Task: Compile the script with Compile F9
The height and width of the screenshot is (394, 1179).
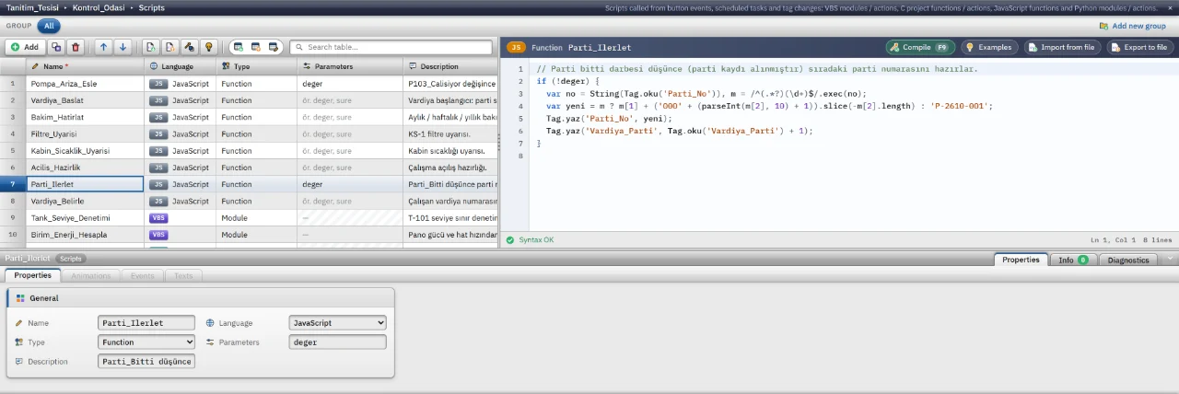Action: 920,47
